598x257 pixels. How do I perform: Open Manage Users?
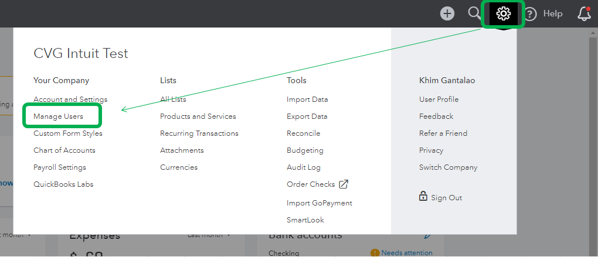58,116
